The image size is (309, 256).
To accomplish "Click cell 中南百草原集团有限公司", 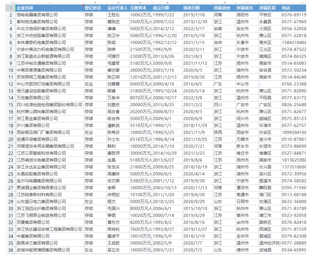I will [x=50, y=70].
